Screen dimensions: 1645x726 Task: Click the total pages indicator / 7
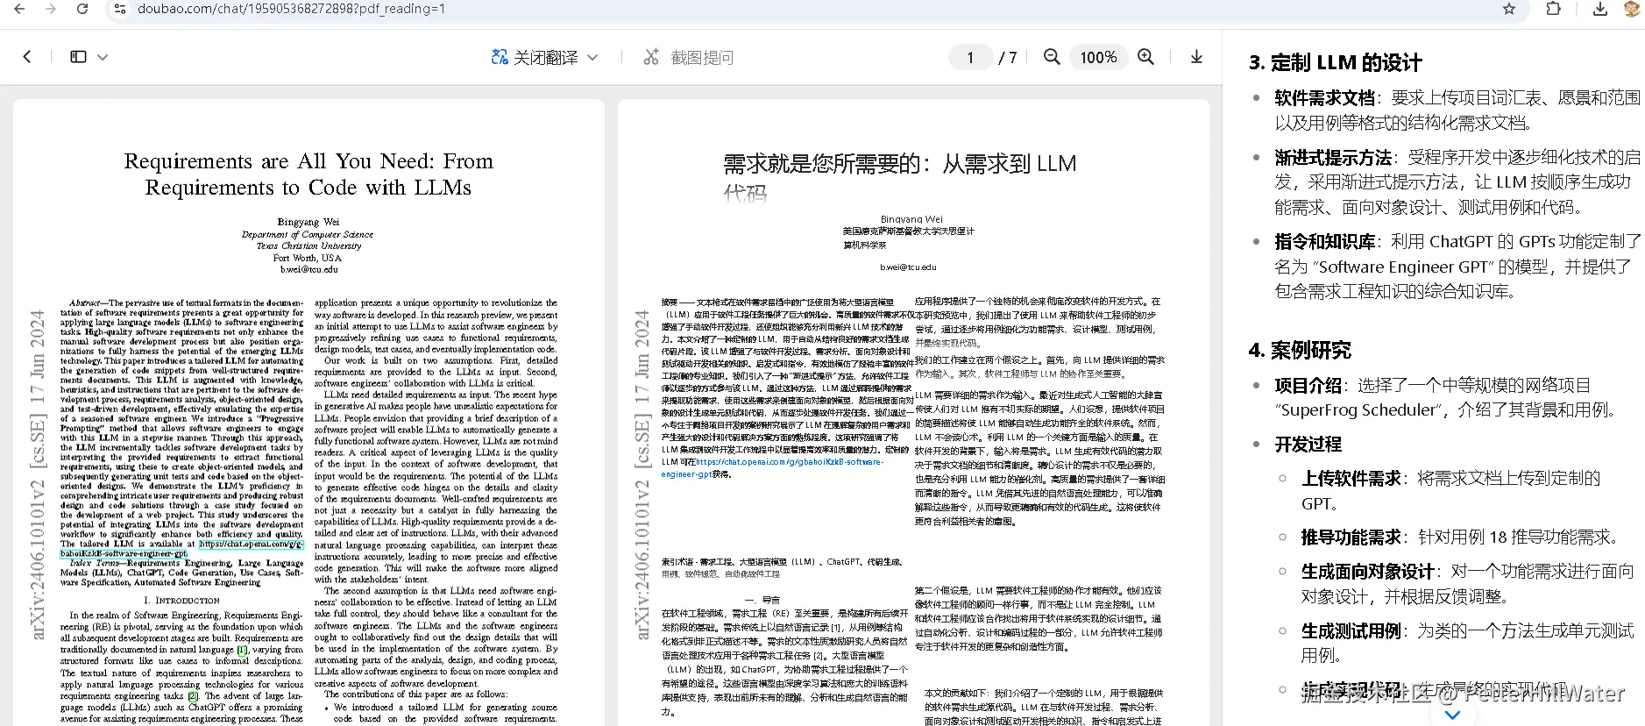(1008, 58)
